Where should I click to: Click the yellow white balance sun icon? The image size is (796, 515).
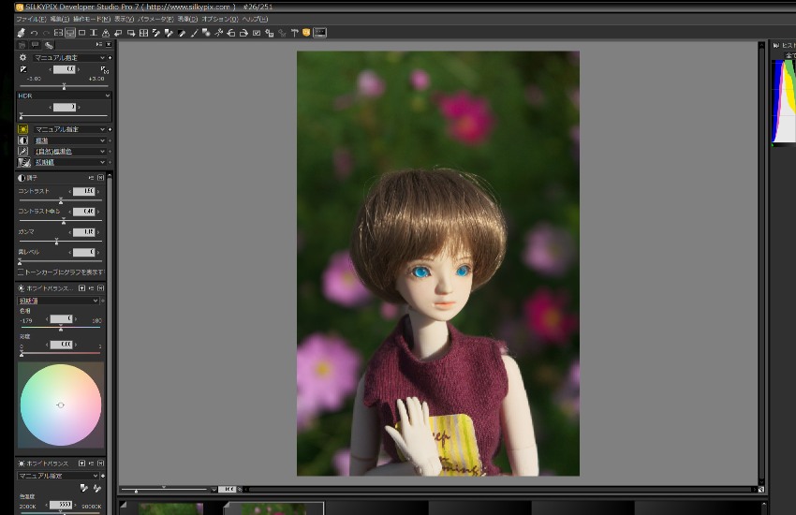[23, 129]
